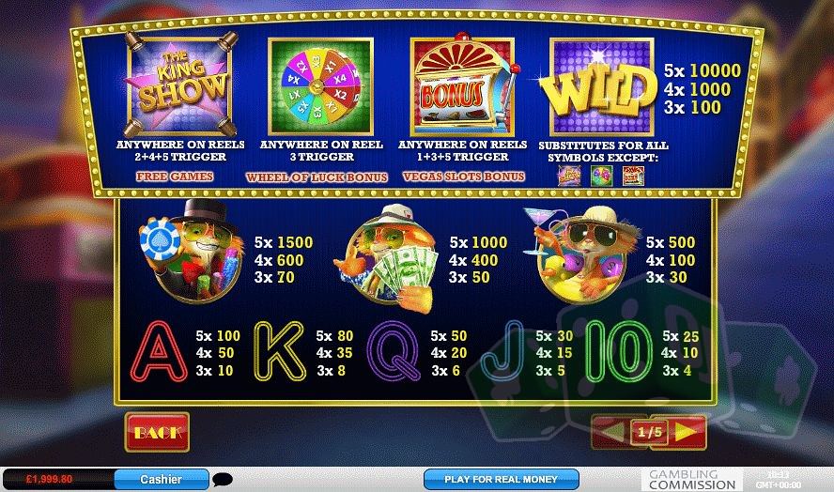The image size is (834, 492).
Task: Open the Cashier button
Action: 162,479
